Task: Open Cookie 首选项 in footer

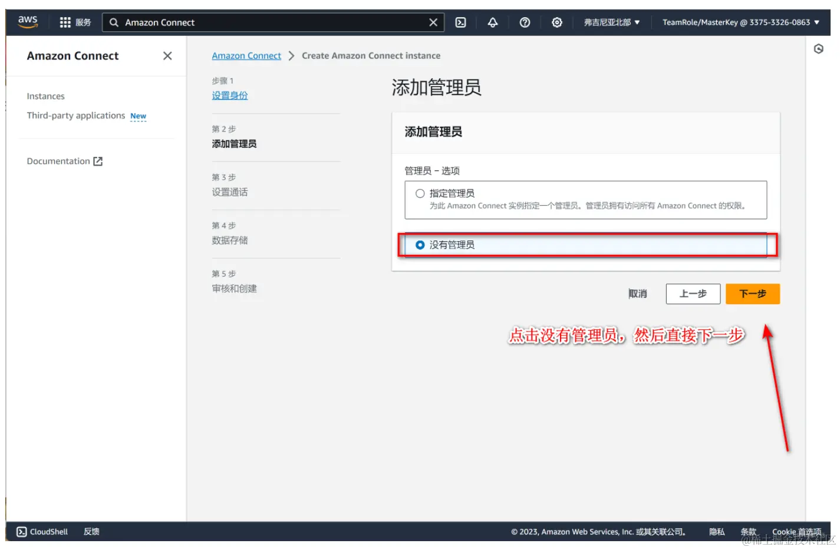Action: [x=796, y=532]
